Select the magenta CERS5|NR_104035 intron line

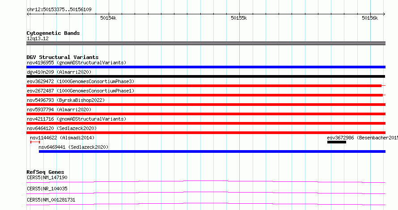tap(206, 193)
